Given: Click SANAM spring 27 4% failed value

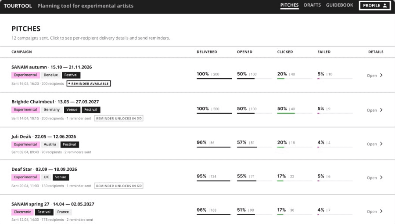Looking at the screenshot, I should [321, 210].
